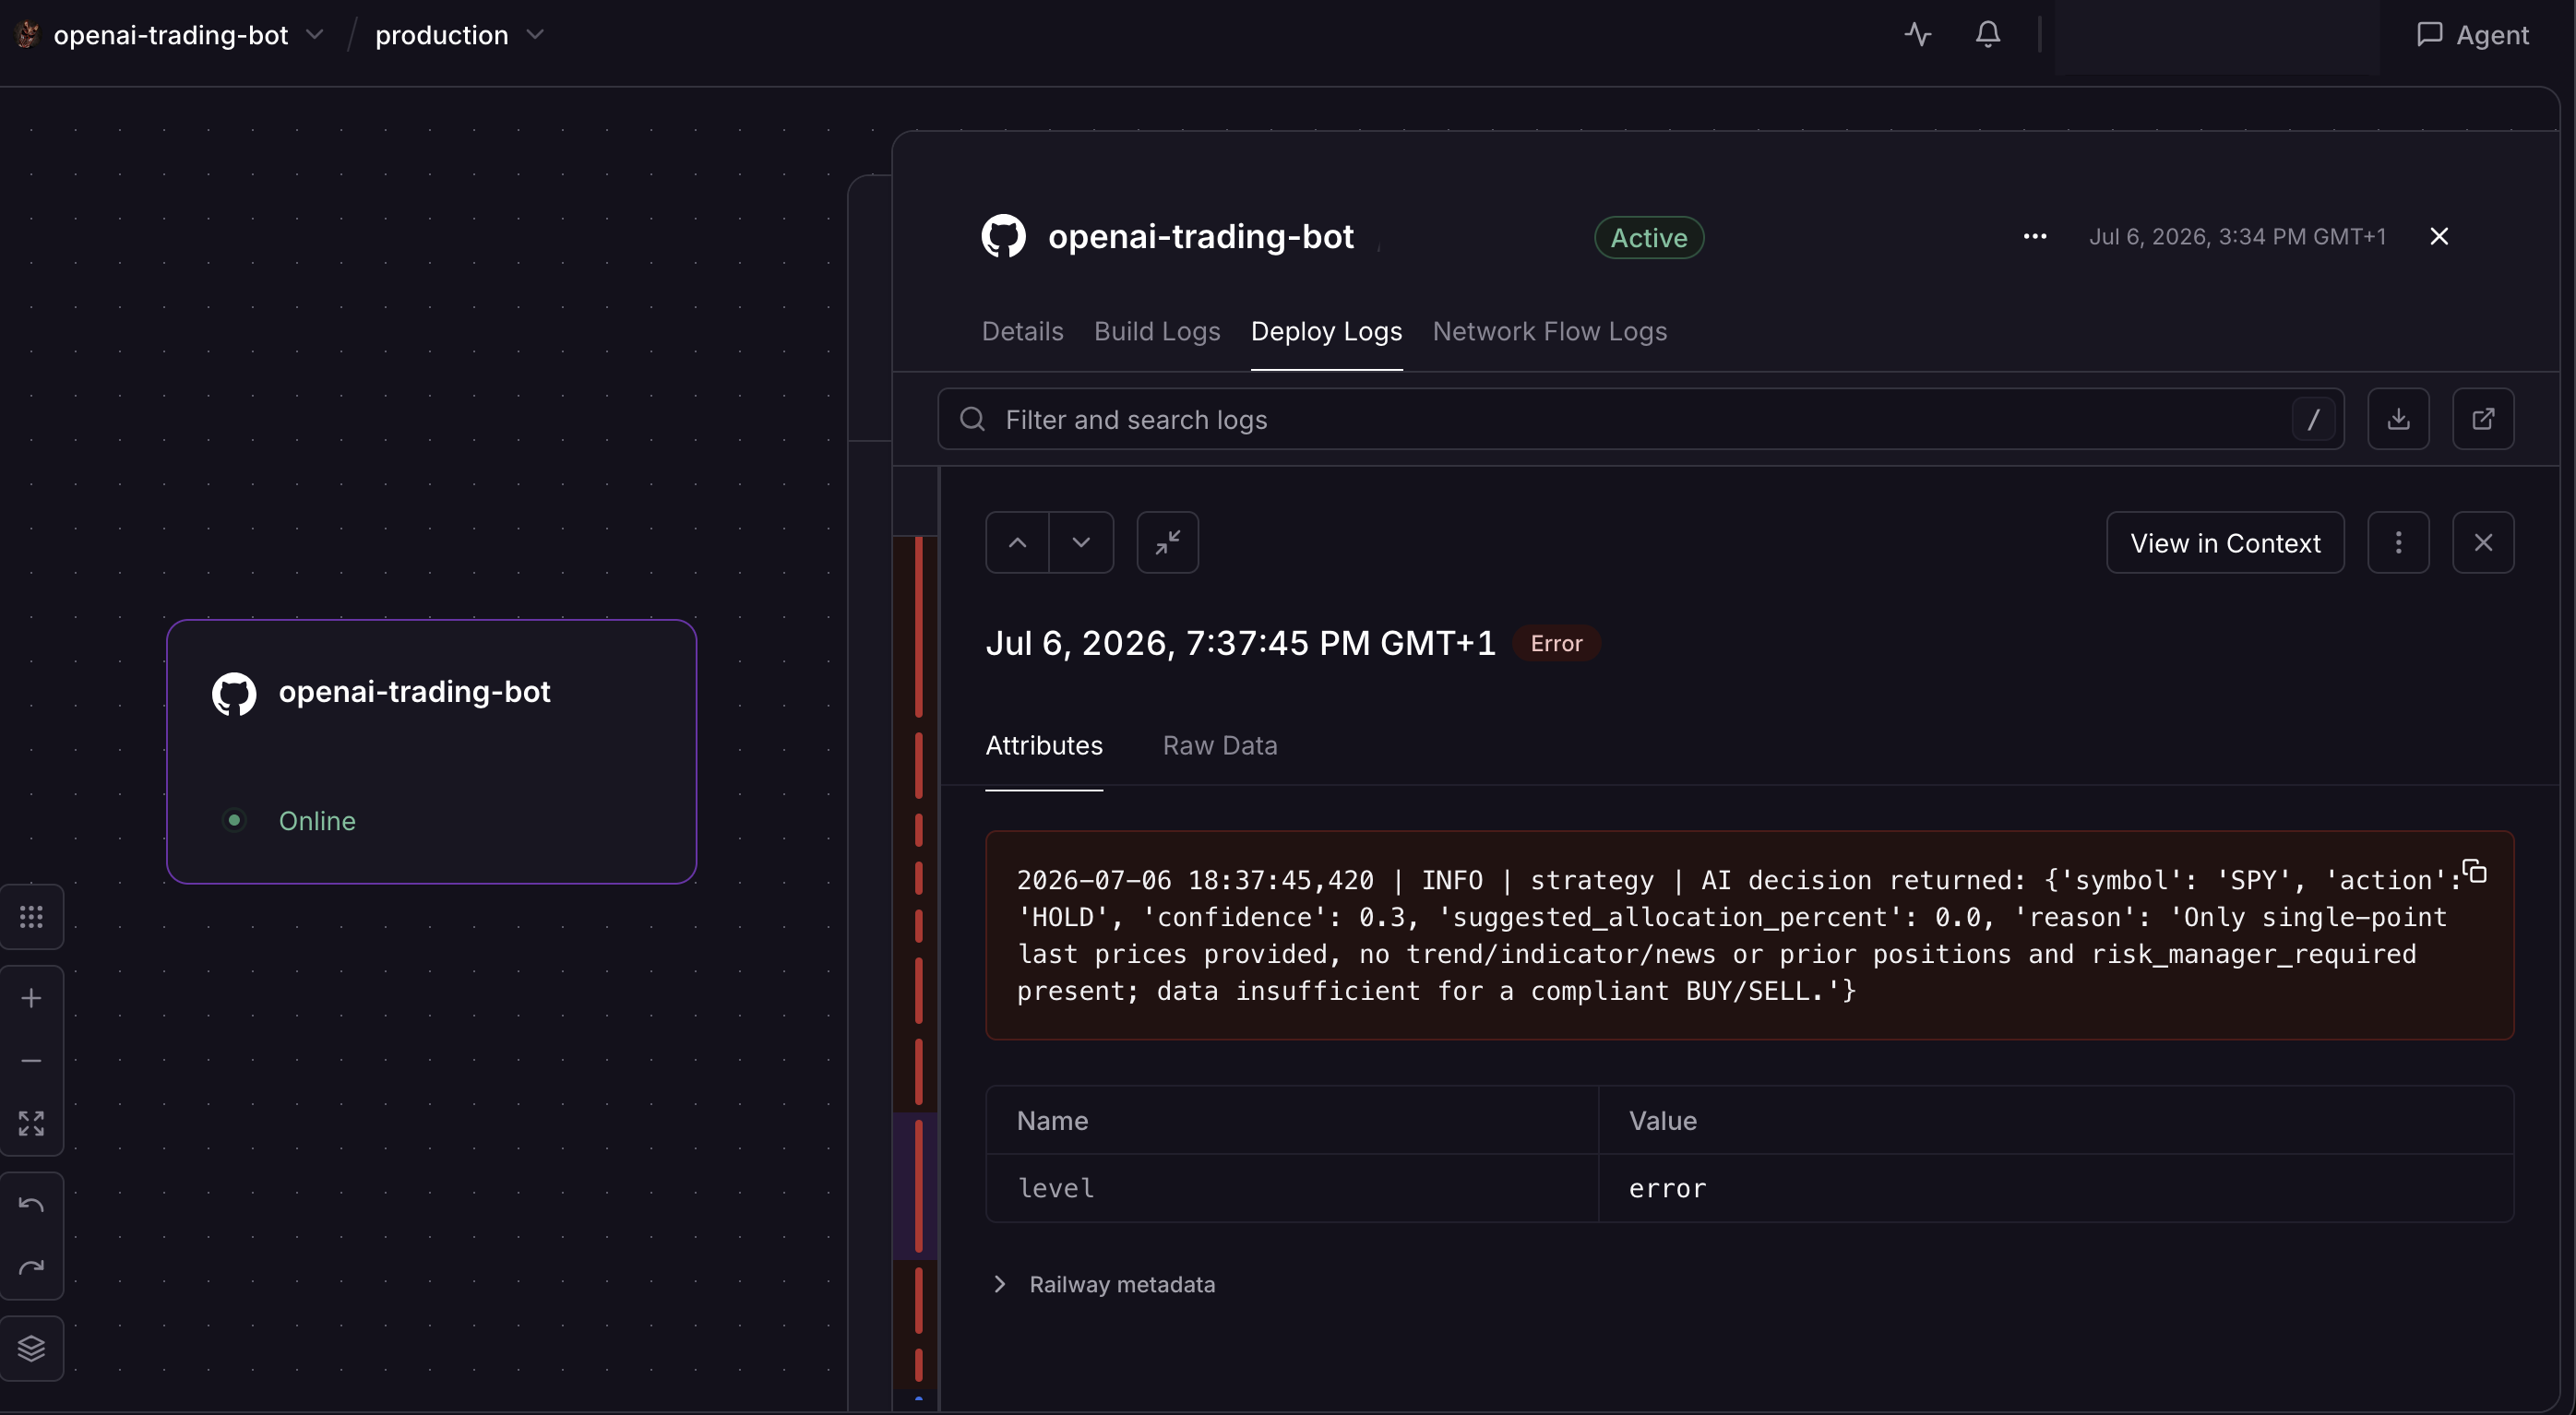This screenshot has height=1415, width=2576.
Task: Click the log timestamp Jul 6, 2026, 7:37:45 PM
Action: (x=1240, y=643)
